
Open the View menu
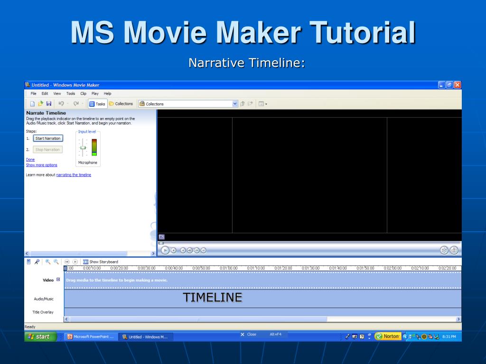pyautogui.click(x=57, y=93)
